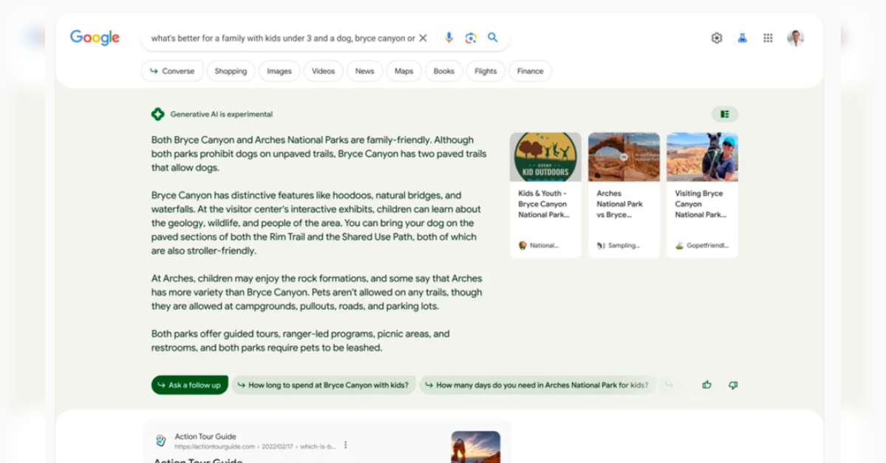Click the voice search microphone icon
The height and width of the screenshot is (463, 886).
[x=449, y=38]
